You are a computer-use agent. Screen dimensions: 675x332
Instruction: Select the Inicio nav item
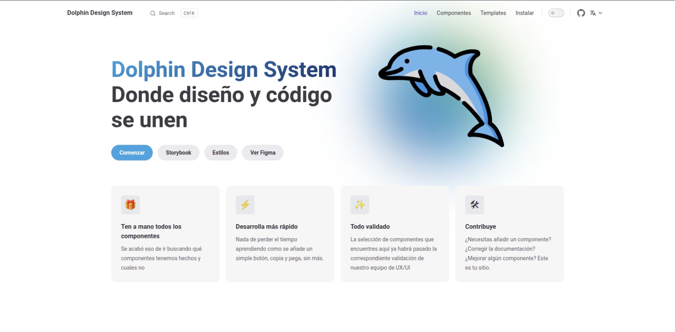[420, 13]
